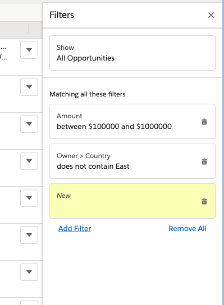Open the seventh row's action dropdown

(29, 272)
